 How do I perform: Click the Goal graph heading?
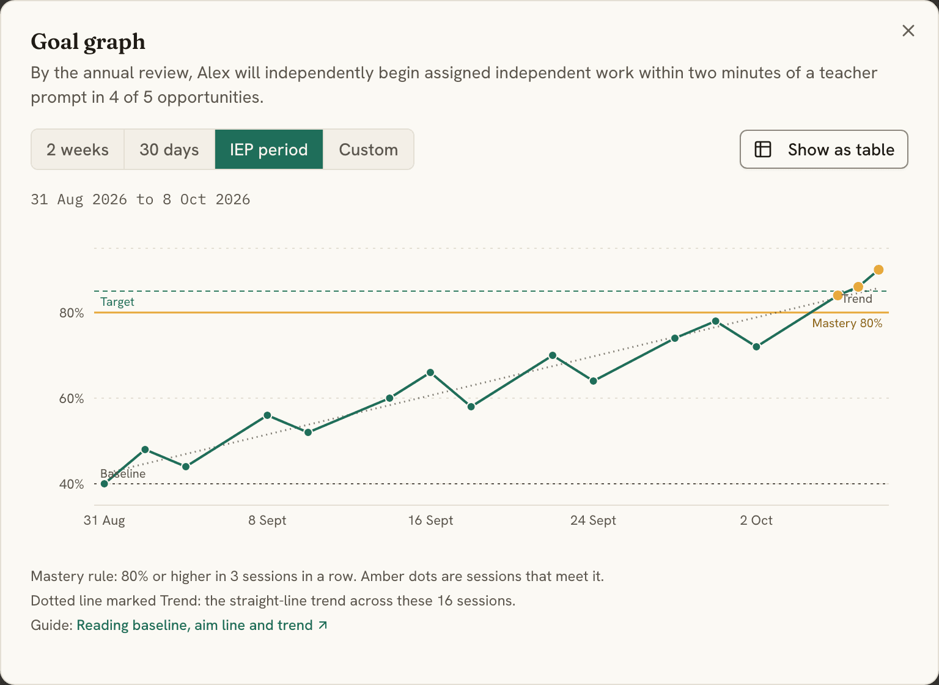[88, 42]
